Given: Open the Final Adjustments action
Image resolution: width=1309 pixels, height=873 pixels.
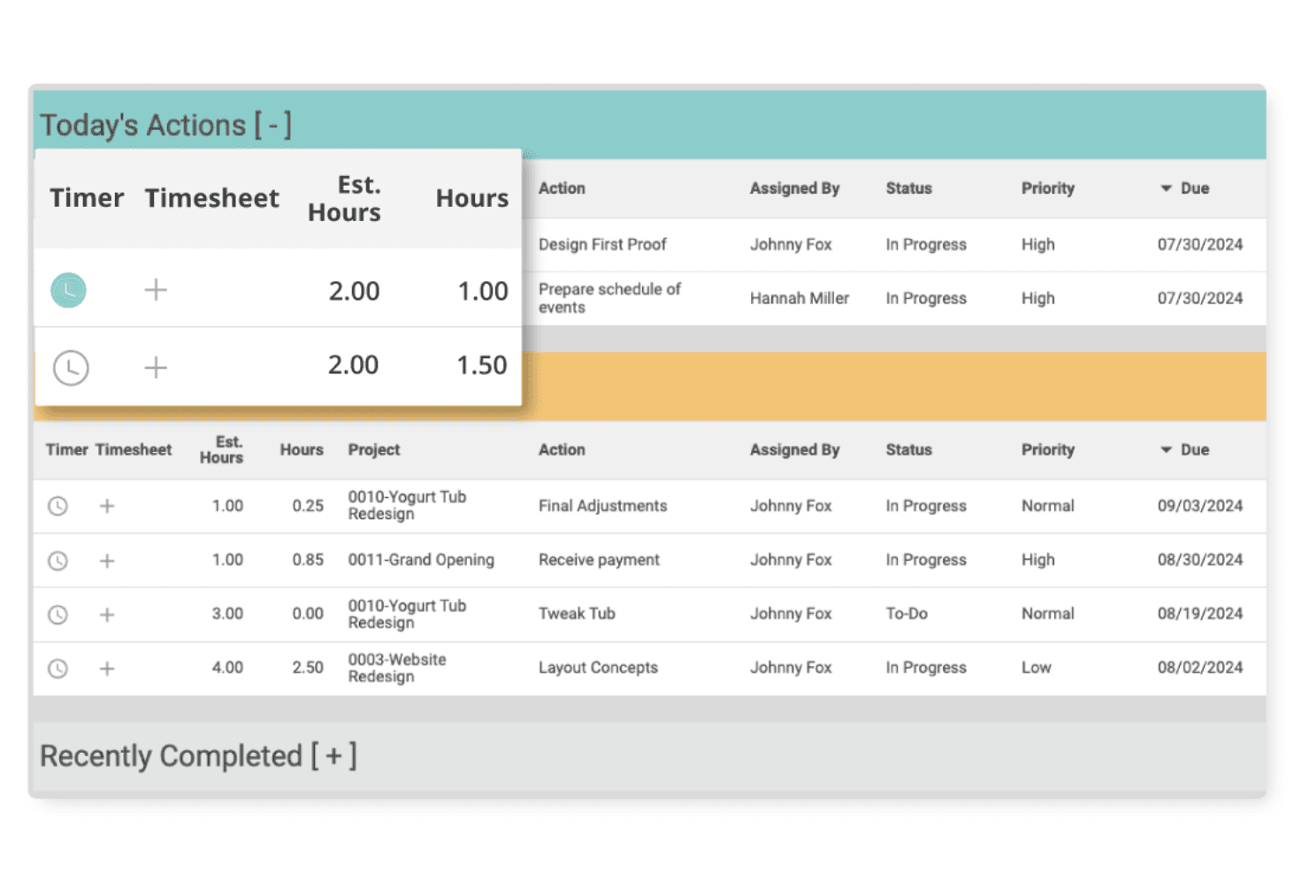Looking at the screenshot, I should 603,506.
